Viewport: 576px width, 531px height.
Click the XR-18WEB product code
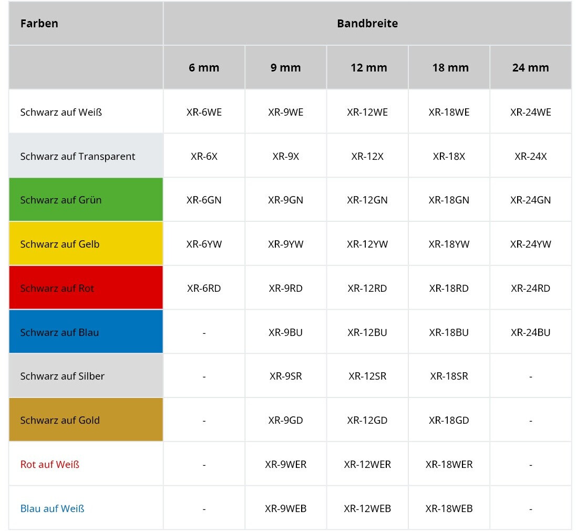click(x=449, y=508)
